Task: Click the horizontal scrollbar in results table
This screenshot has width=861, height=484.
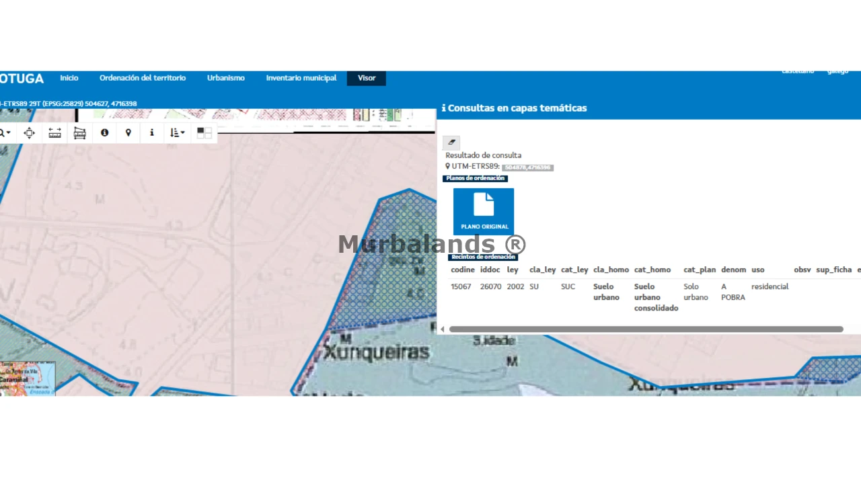Action: tap(646, 329)
